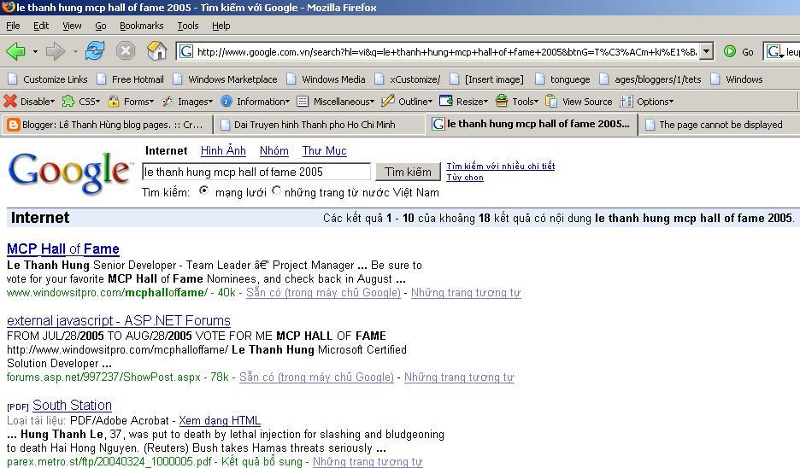Open Free Hotmail bookmark
The width and height of the screenshot is (800, 468).
(x=131, y=79)
